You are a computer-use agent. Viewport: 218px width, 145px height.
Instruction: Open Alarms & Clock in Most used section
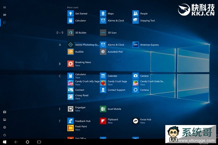tap(103, 21)
